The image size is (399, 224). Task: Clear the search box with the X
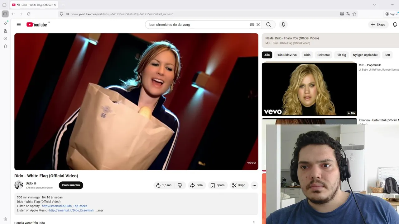click(258, 25)
